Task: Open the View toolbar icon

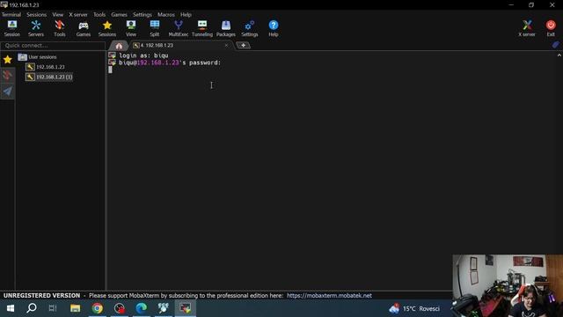Action: coord(131,28)
